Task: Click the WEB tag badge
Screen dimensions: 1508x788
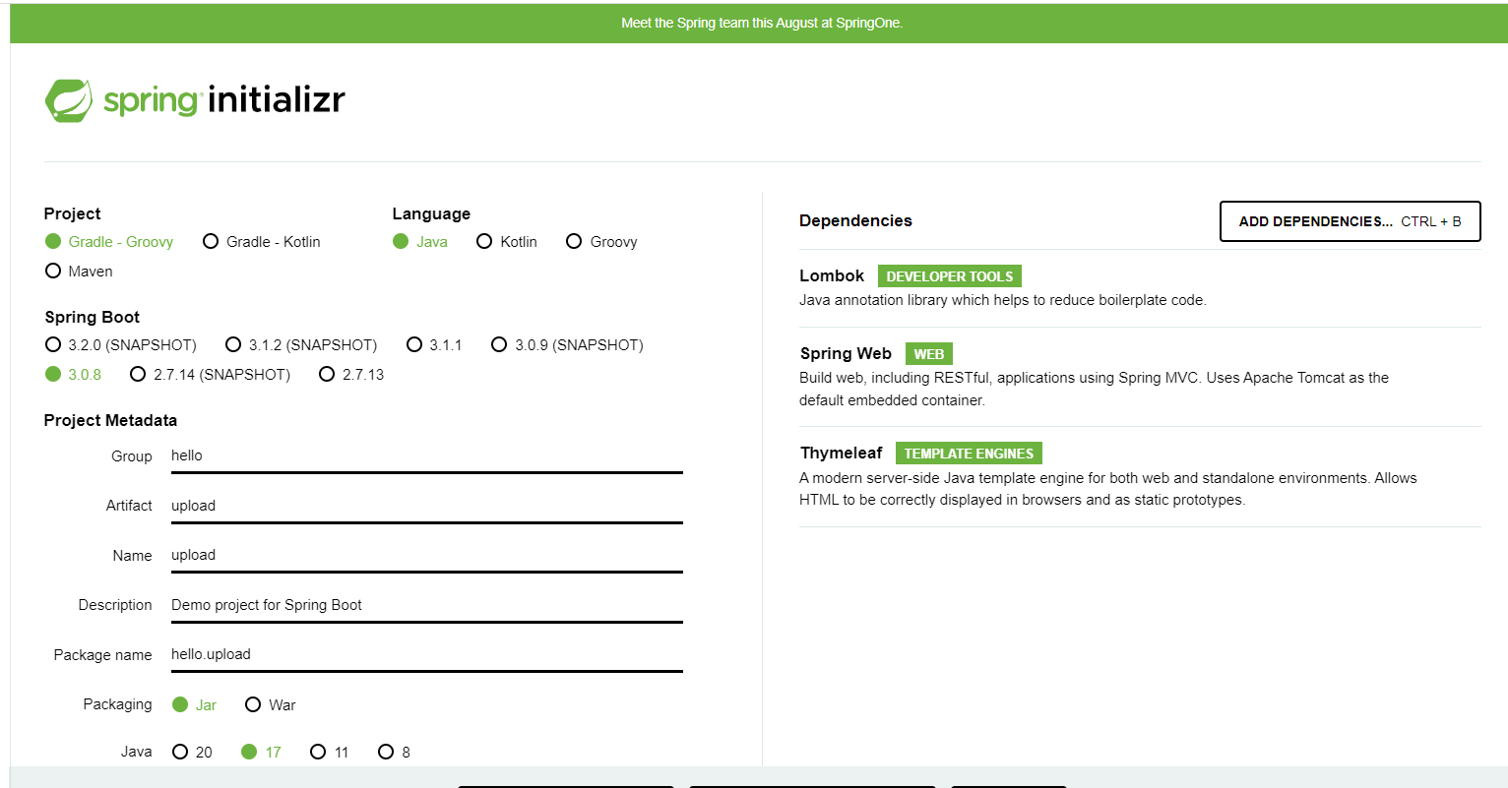Action: tap(929, 354)
